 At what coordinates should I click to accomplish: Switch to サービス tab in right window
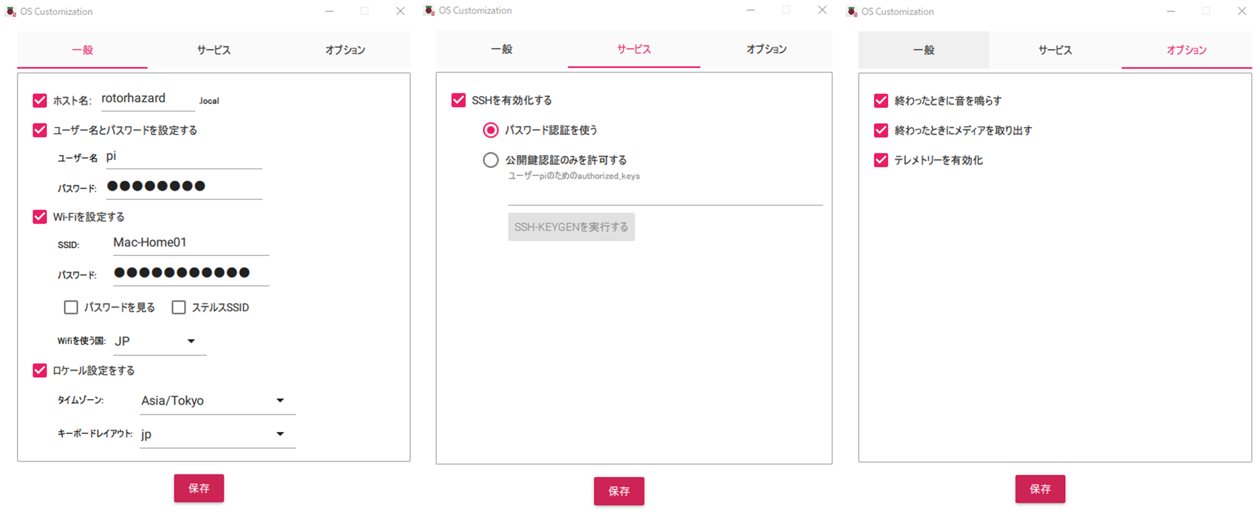point(1055,50)
